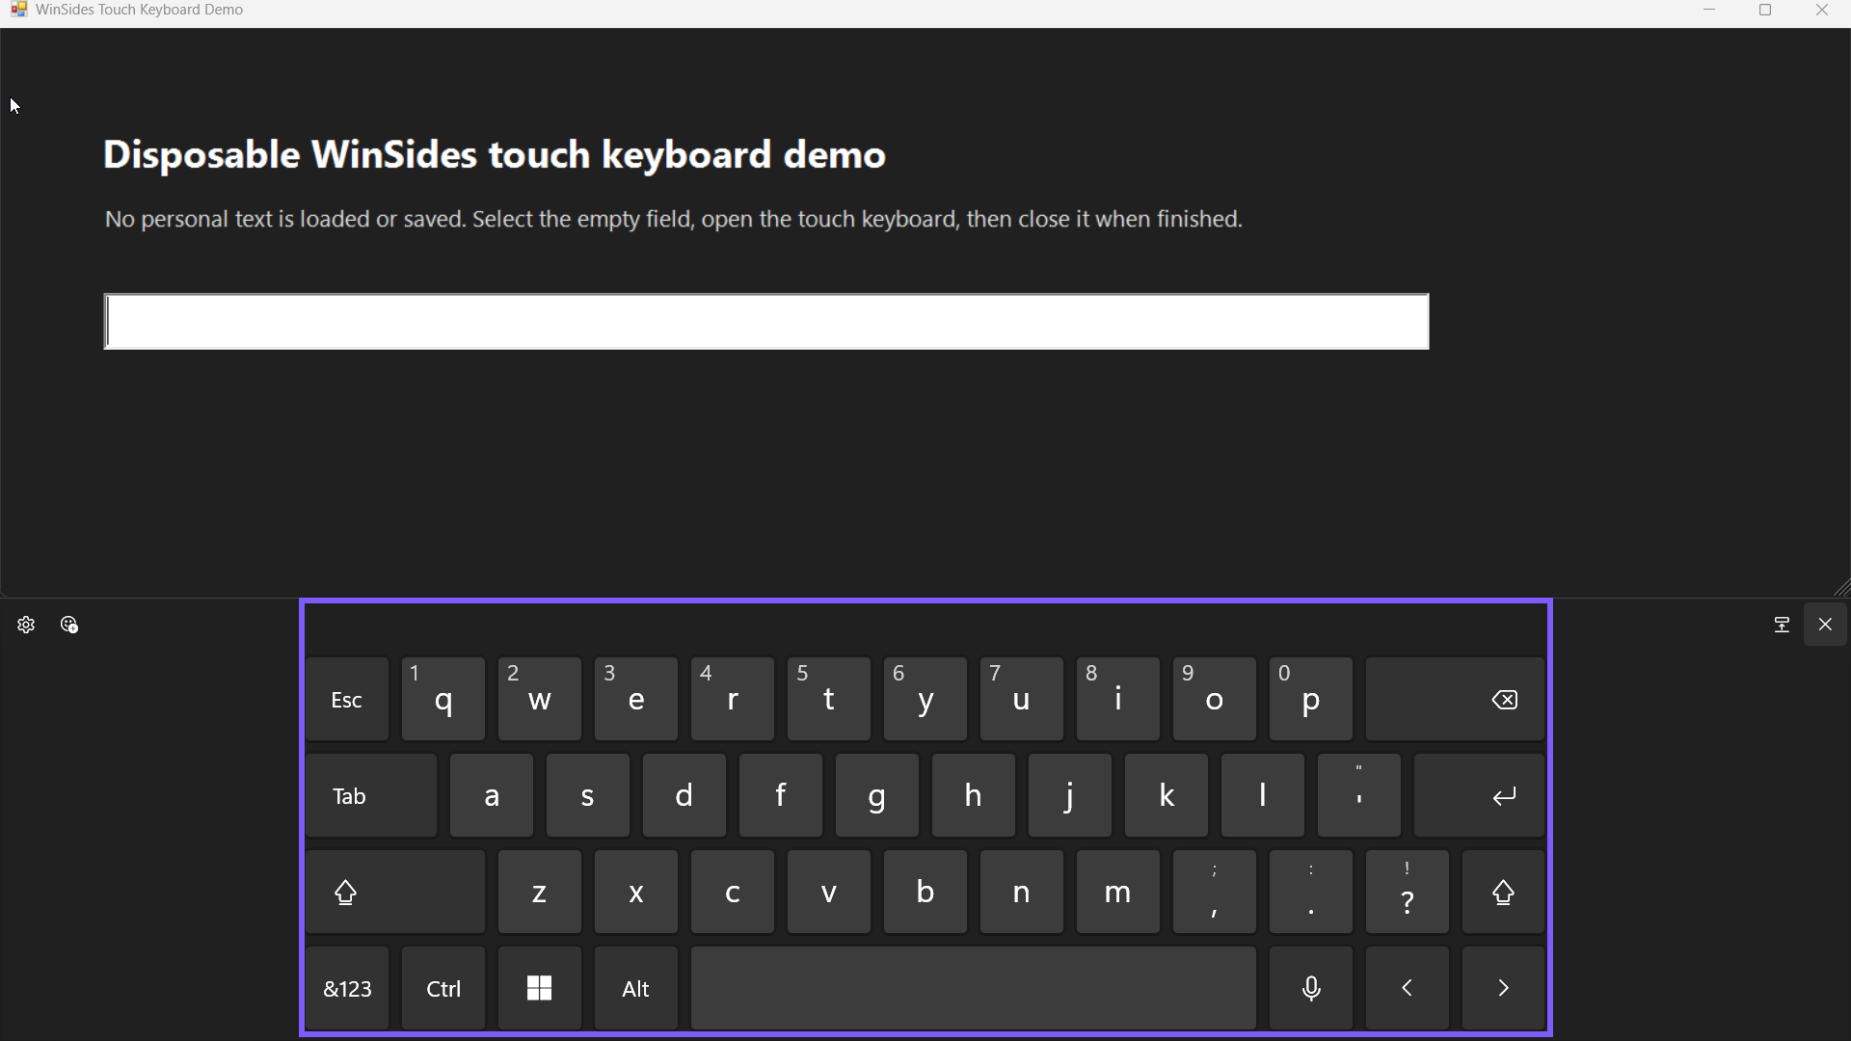Tap the q key
The width and height of the screenshot is (1851, 1041).
(443, 700)
